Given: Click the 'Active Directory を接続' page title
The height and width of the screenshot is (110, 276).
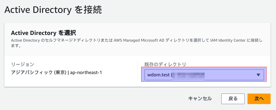Looking at the screenshot, I should (x=53, y=10).
